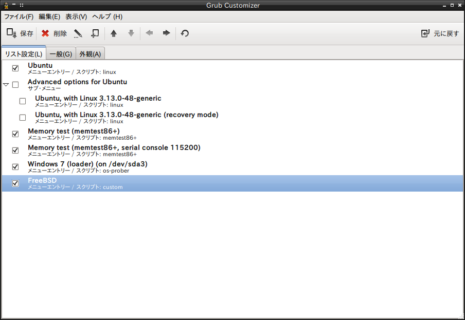Viewport: 465px width, 320px height.
Task: Select Advanced options for Ubuntu row text
Action: click(x=77, y=82)
